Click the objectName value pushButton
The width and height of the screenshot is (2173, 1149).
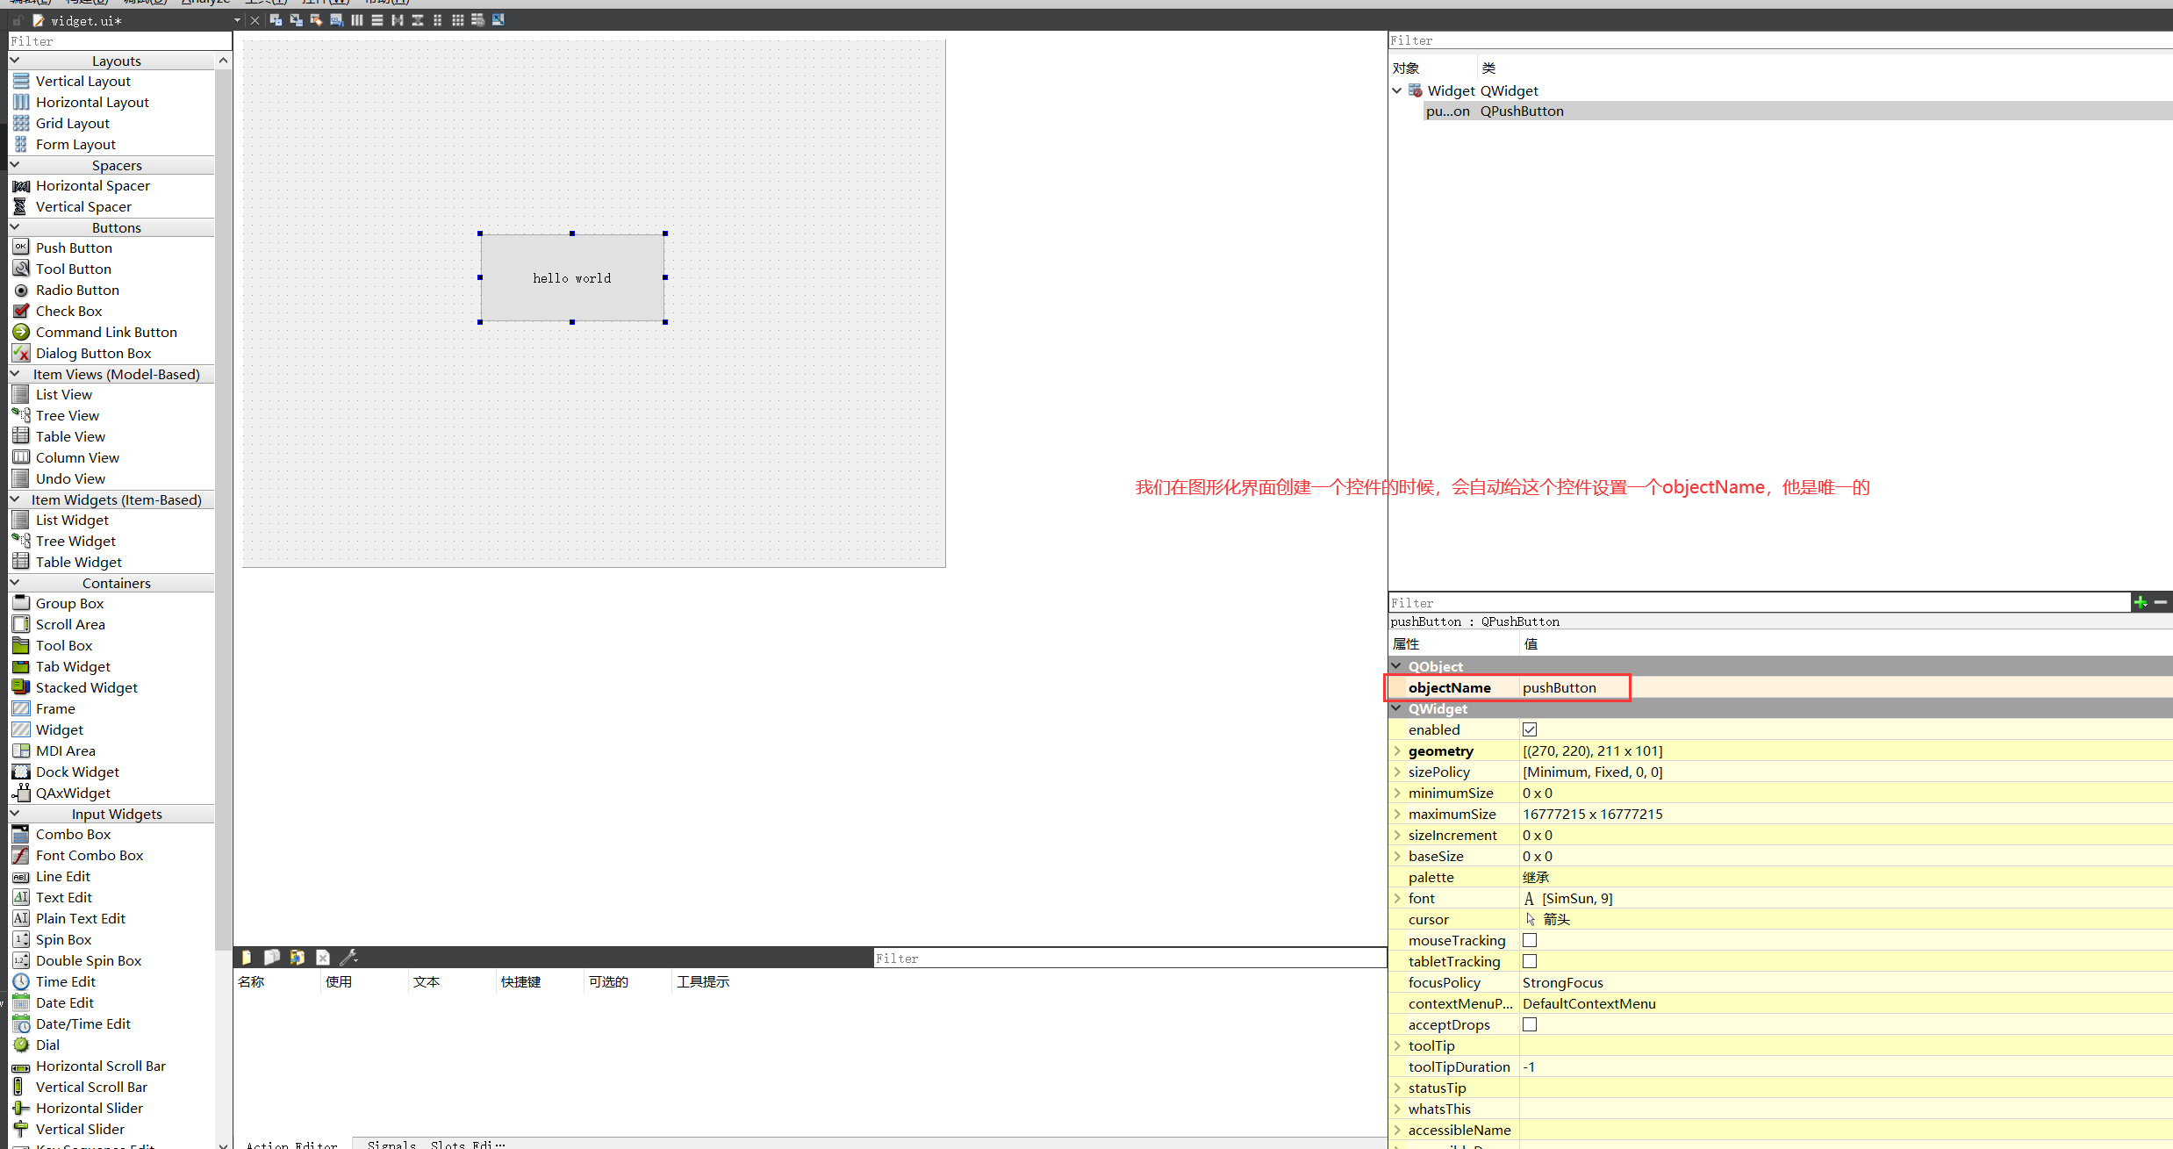coord(1560,687)
